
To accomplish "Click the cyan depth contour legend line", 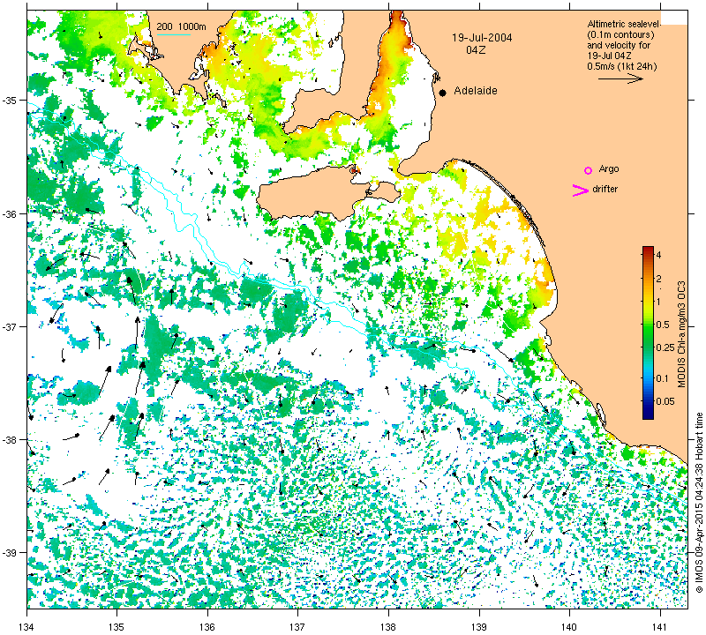I will tap(173, 34).
